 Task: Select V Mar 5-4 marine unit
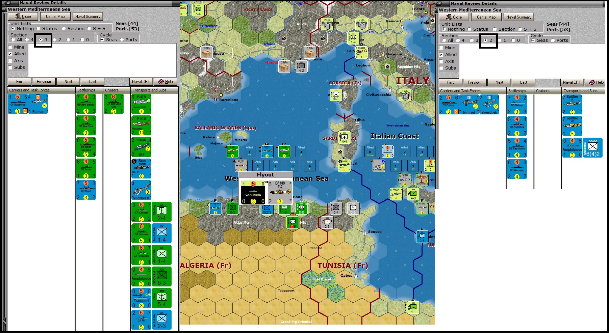point(162,298)
